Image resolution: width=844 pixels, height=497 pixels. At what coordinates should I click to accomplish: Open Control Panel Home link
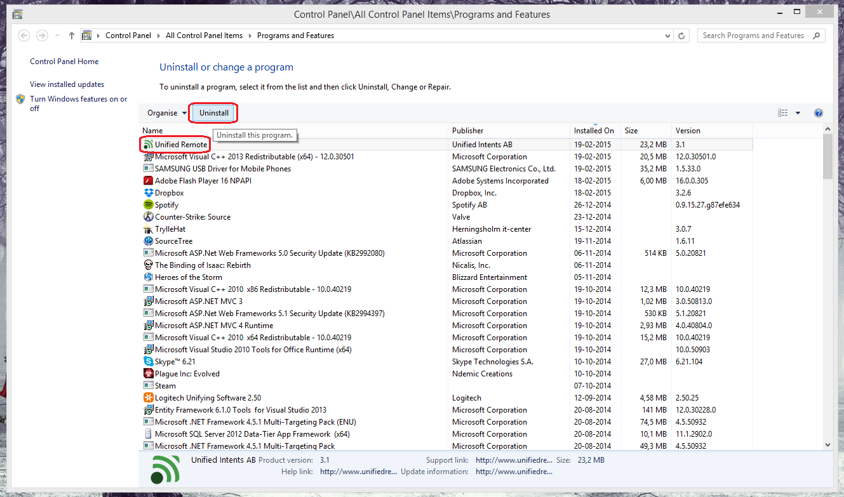click(64, 62)
